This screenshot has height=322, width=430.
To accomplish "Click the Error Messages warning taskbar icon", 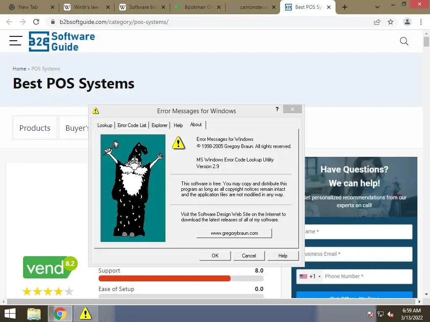I will tap(86, 314).
